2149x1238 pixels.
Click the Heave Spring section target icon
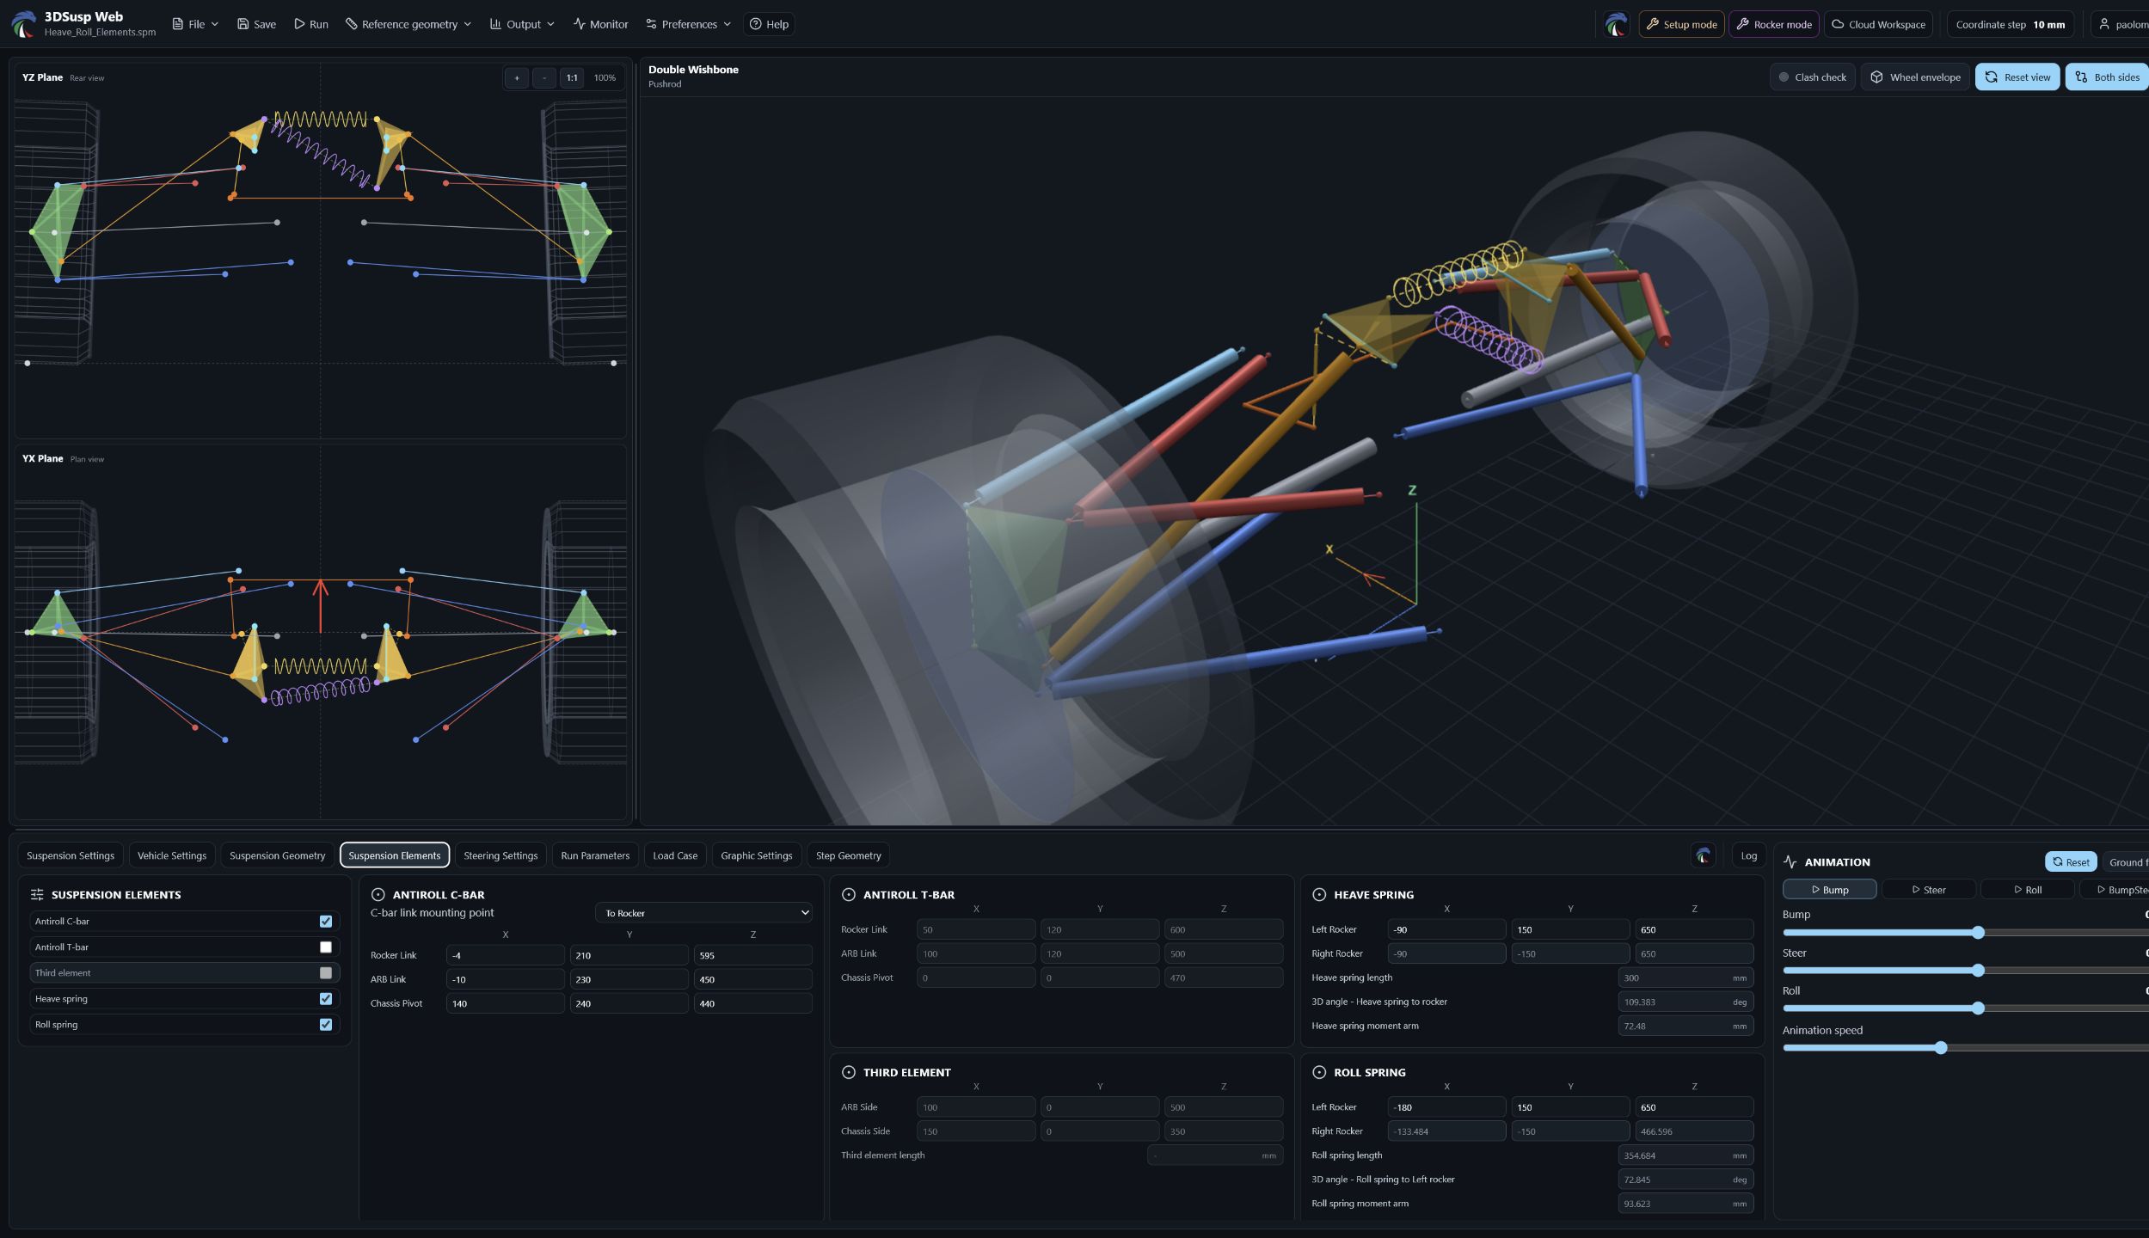(x=1319, y=895)
